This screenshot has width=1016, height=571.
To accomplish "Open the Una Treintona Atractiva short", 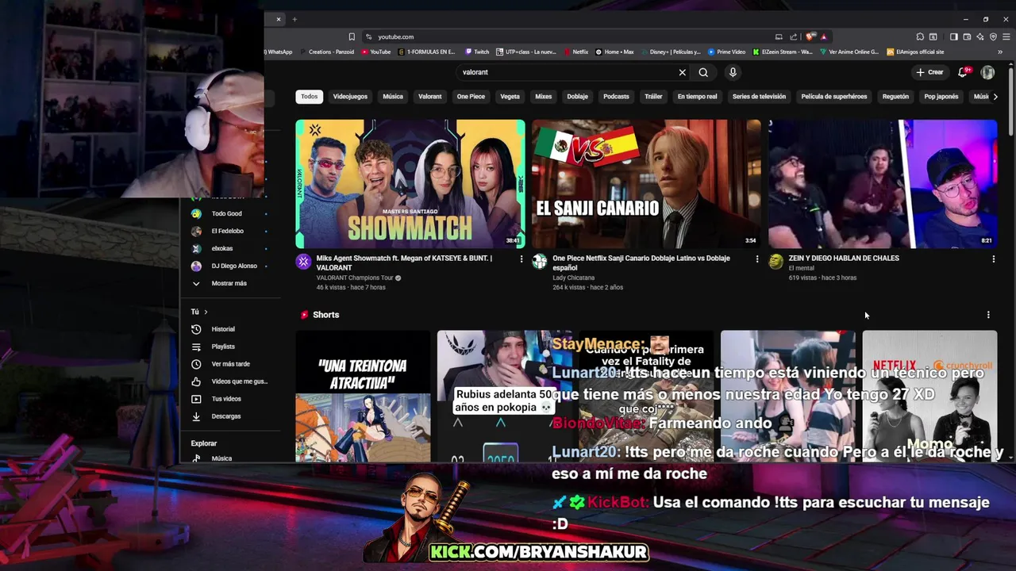I will 363,397.
